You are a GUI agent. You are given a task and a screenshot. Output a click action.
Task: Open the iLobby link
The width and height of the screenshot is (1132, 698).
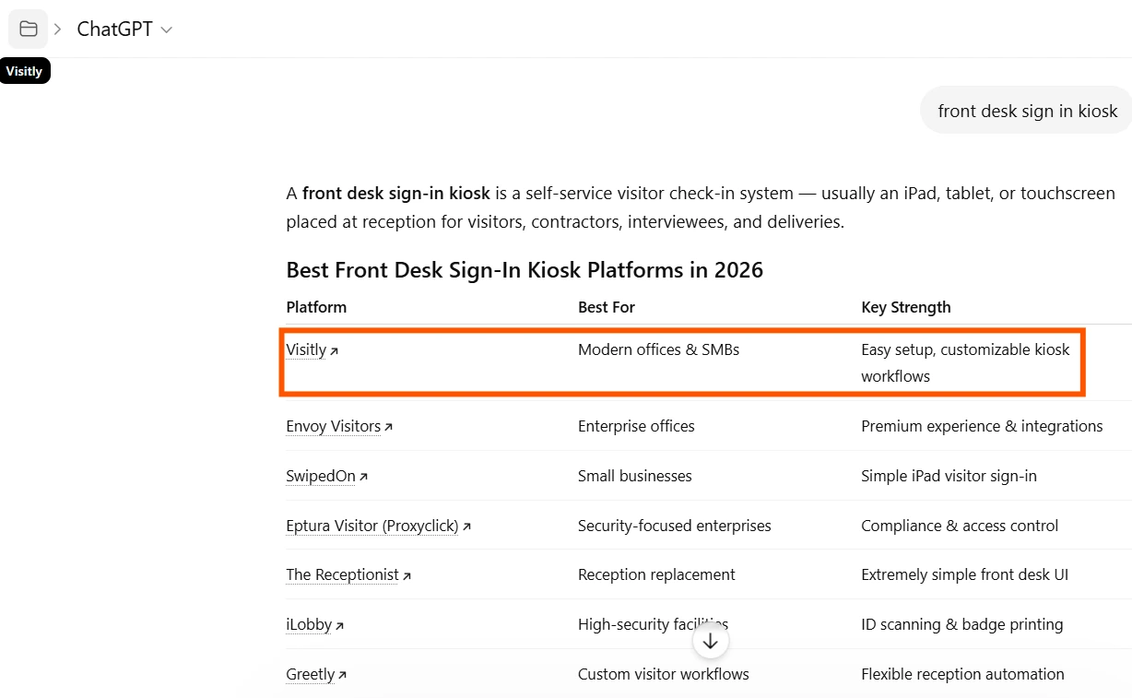pyautogui.click(x=314, y=624)
